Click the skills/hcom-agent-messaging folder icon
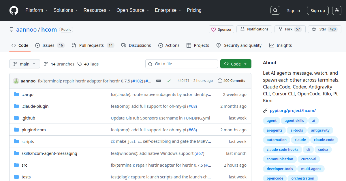The image size is (346, 181). point(16,153)
